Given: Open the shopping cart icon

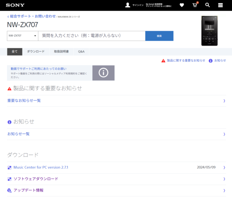Looking at the screenshot, I should coord(195,5).
